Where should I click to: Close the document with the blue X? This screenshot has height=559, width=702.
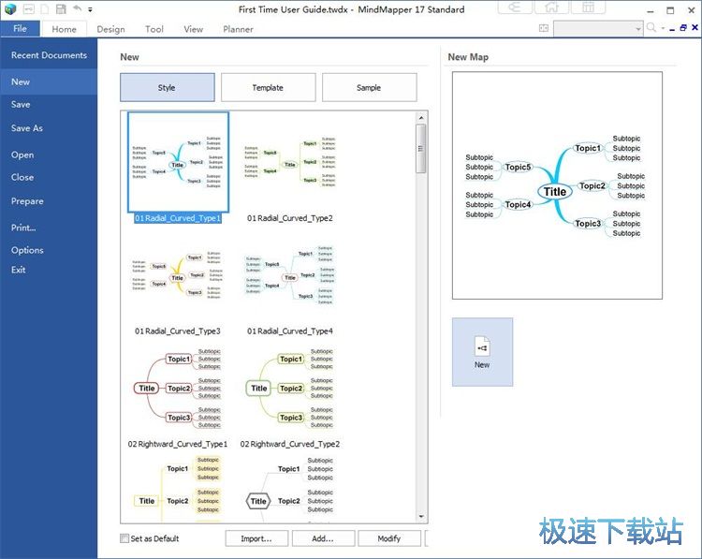[x=695, y=28]
